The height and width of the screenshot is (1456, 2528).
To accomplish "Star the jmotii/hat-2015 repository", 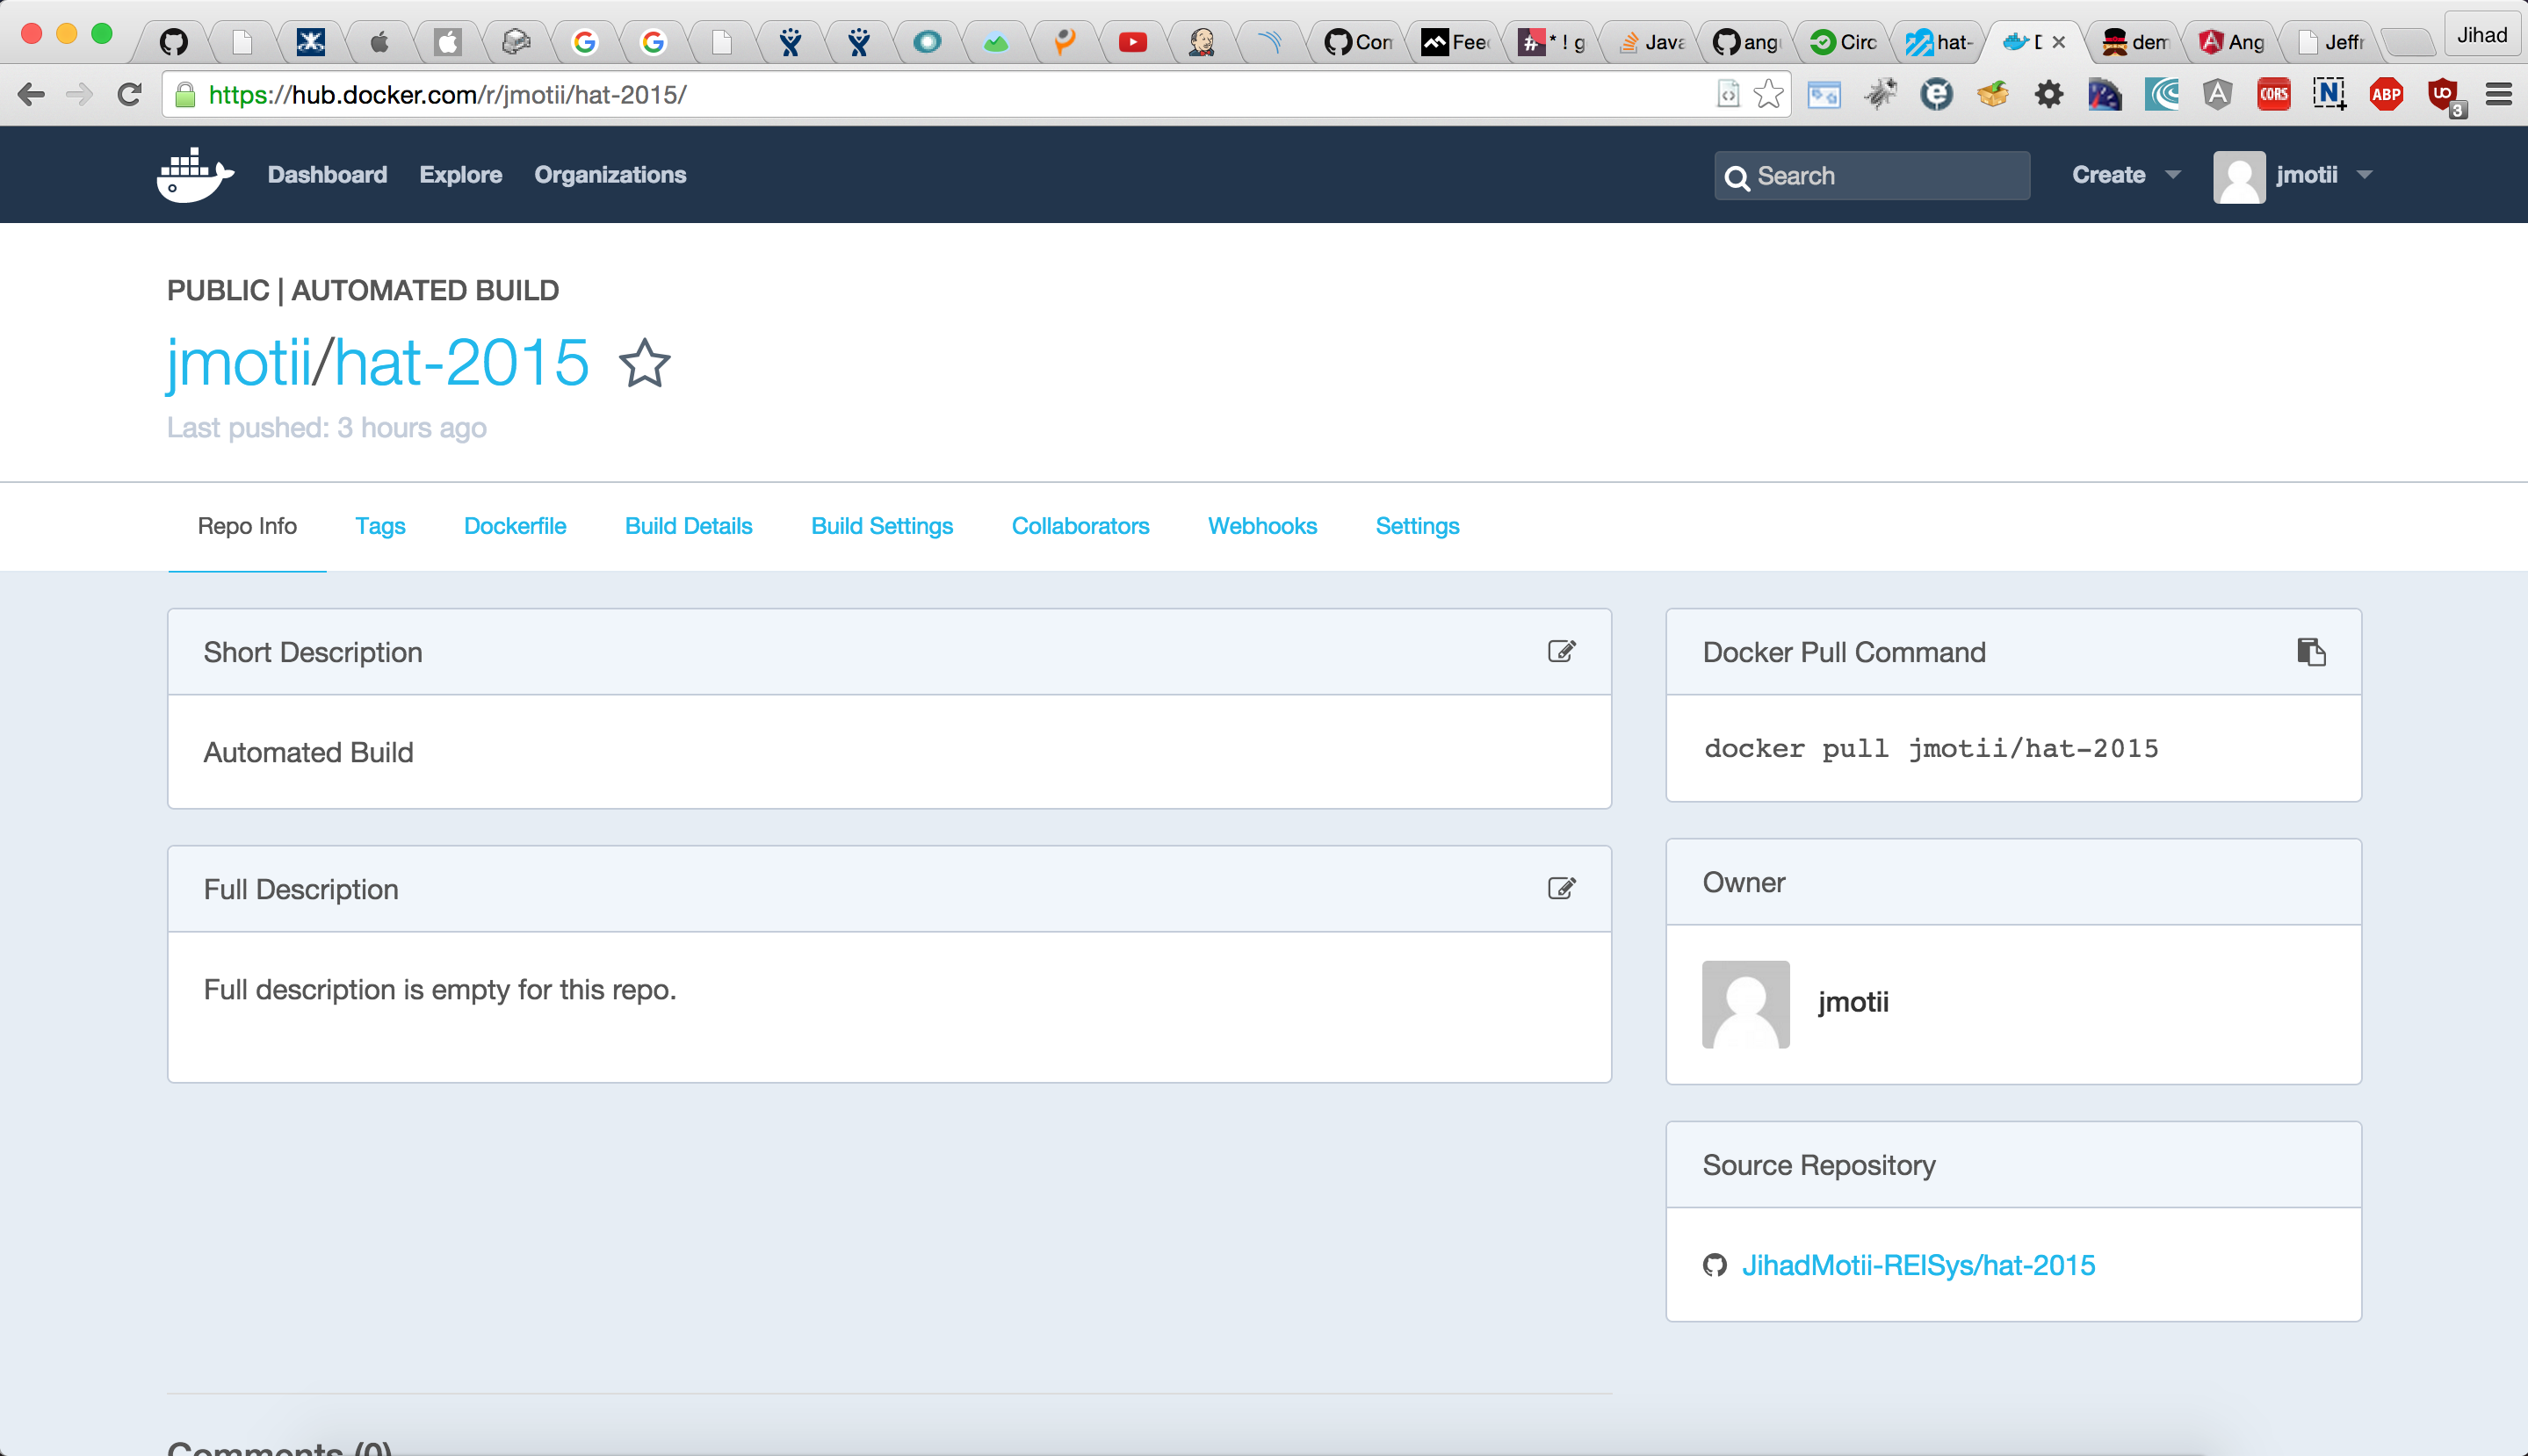I will tap(644, 363).
